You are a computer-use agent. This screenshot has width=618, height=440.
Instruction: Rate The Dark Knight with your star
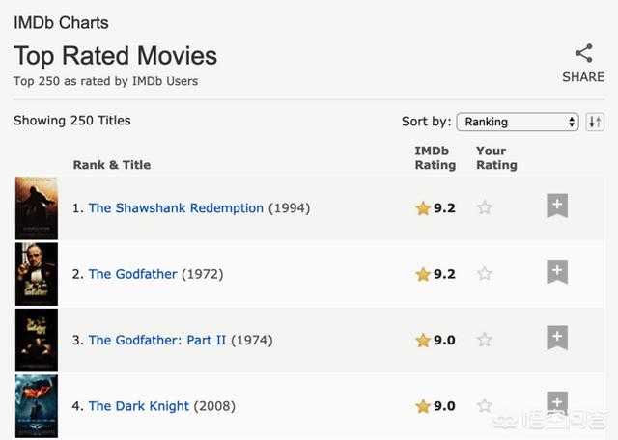(x=485, y=406)
